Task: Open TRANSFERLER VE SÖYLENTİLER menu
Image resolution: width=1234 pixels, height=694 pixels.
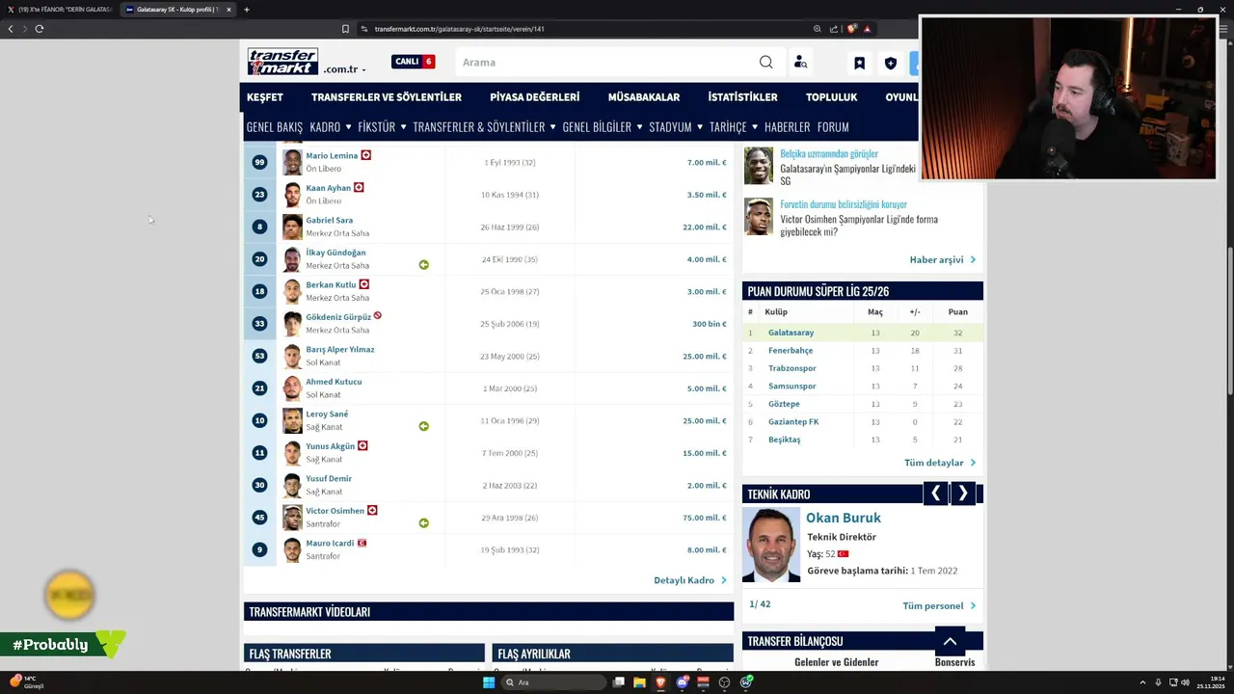Action: click(x=387, y=97)
